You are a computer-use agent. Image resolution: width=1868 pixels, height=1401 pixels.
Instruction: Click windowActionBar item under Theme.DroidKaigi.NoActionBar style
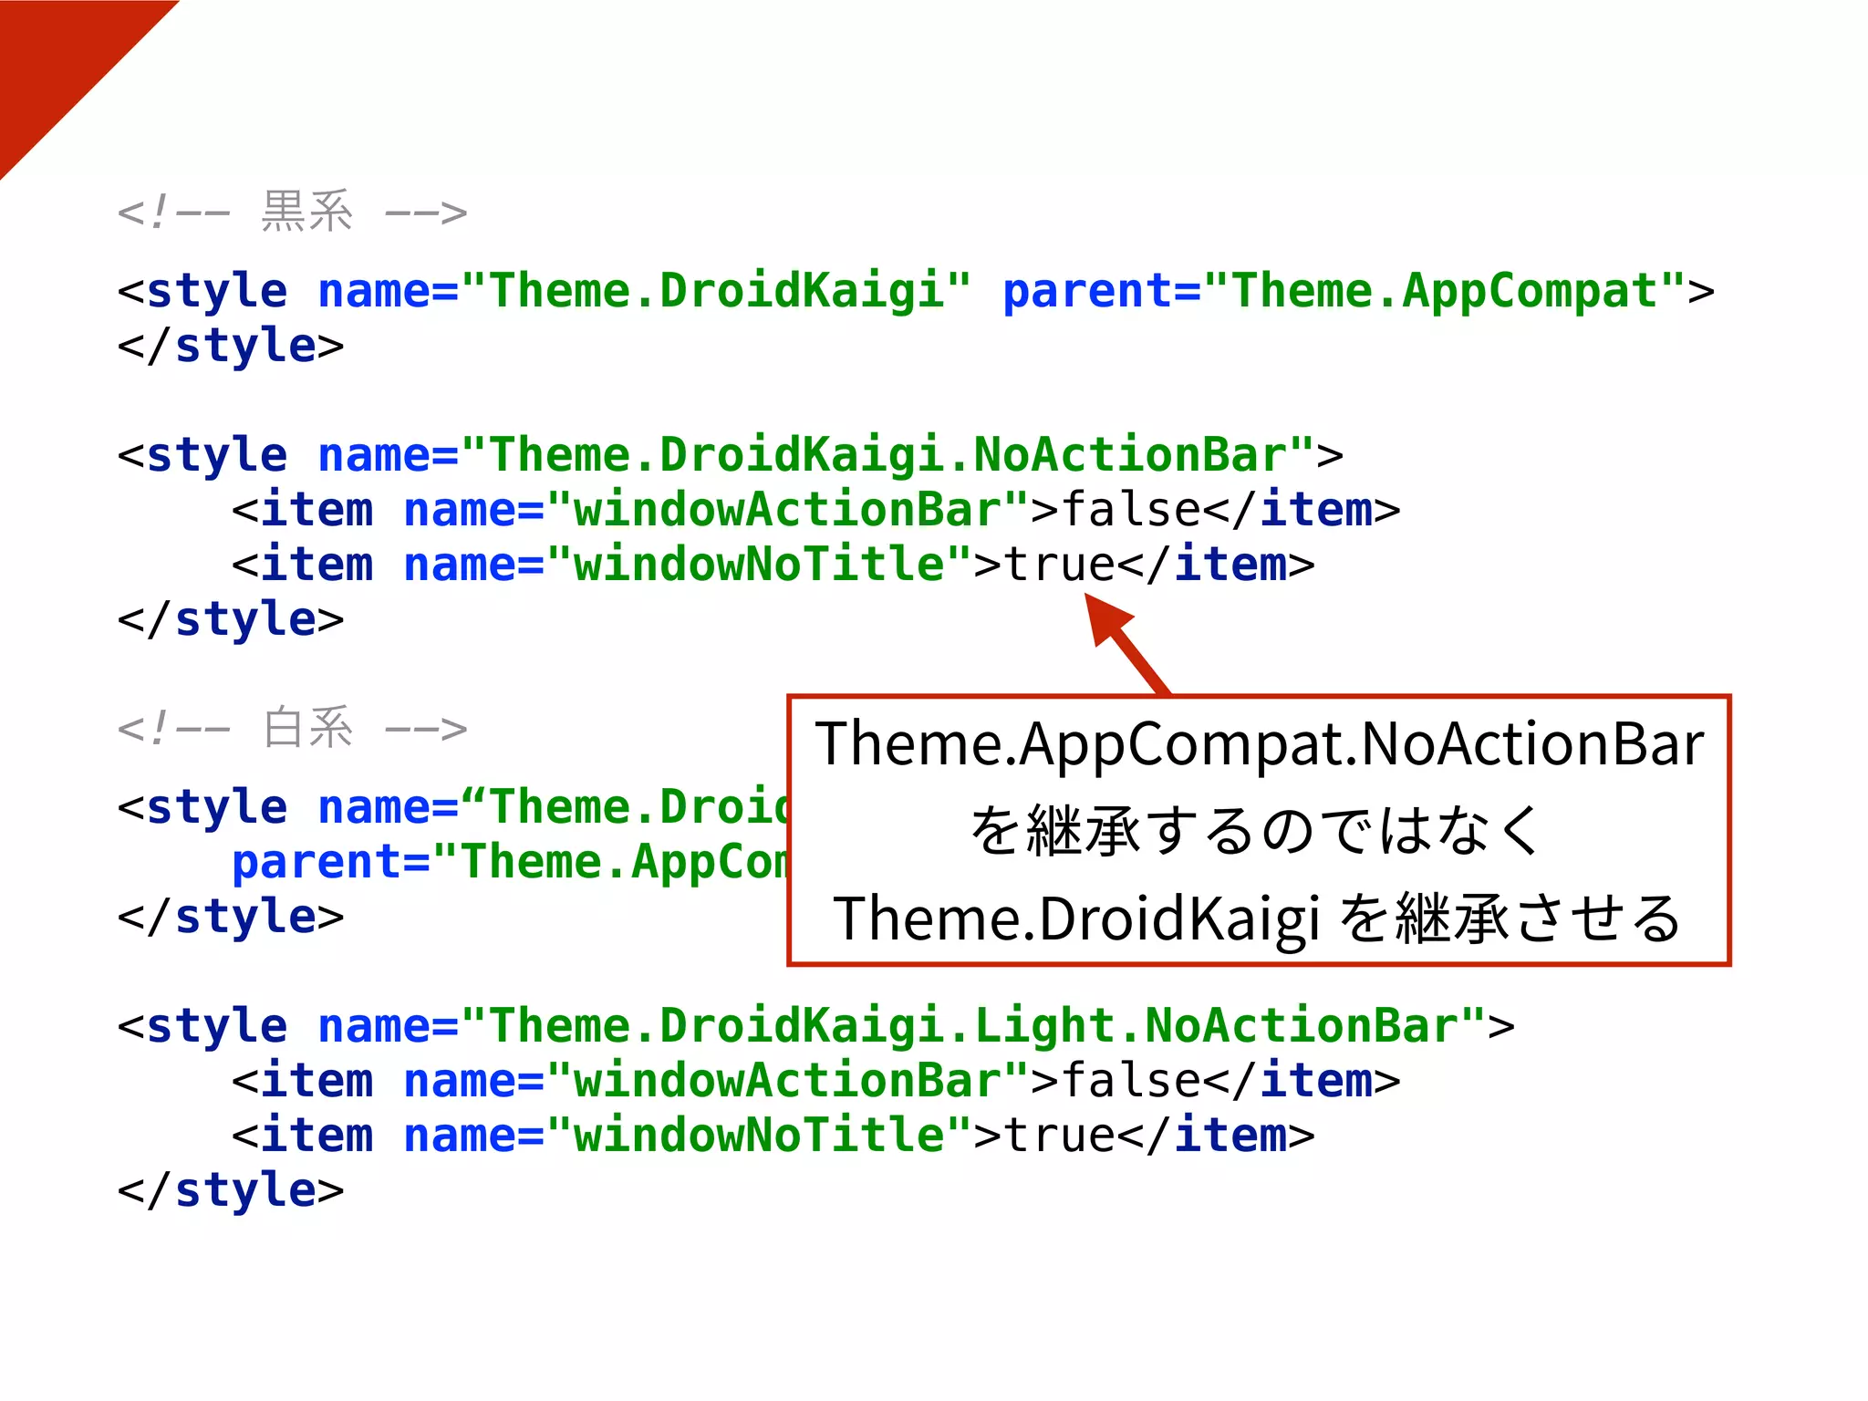(x=816, y=509)
